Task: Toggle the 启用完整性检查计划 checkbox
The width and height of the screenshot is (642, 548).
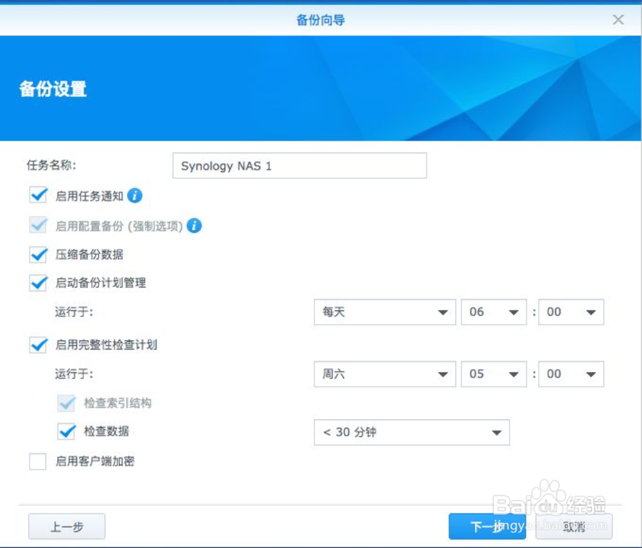Action: [x=38, y=345]
